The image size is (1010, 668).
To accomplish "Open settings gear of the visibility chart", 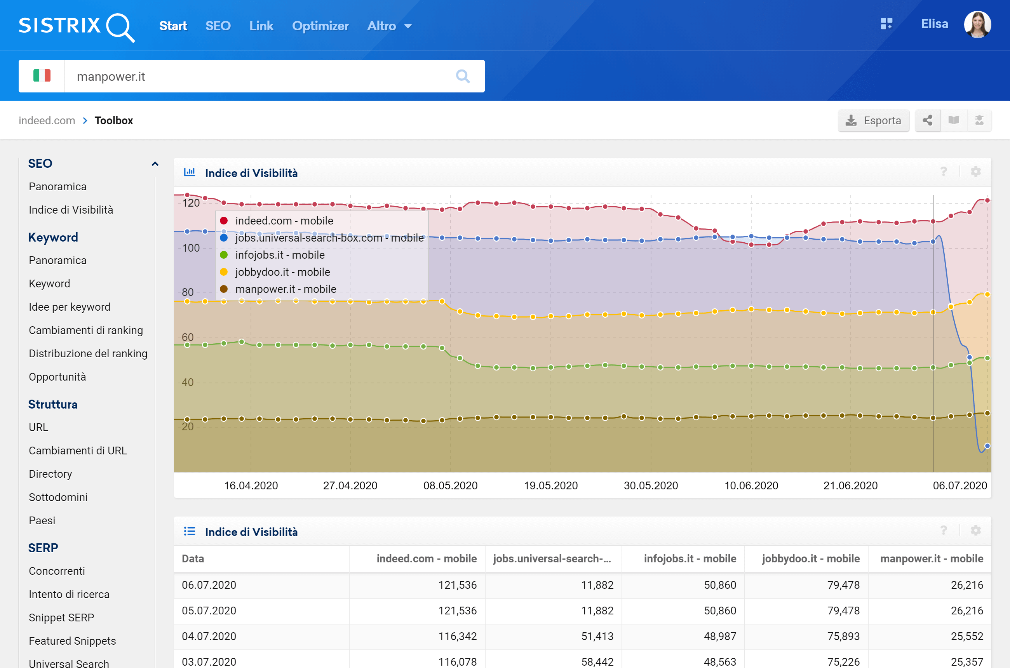I will point(975,172).
